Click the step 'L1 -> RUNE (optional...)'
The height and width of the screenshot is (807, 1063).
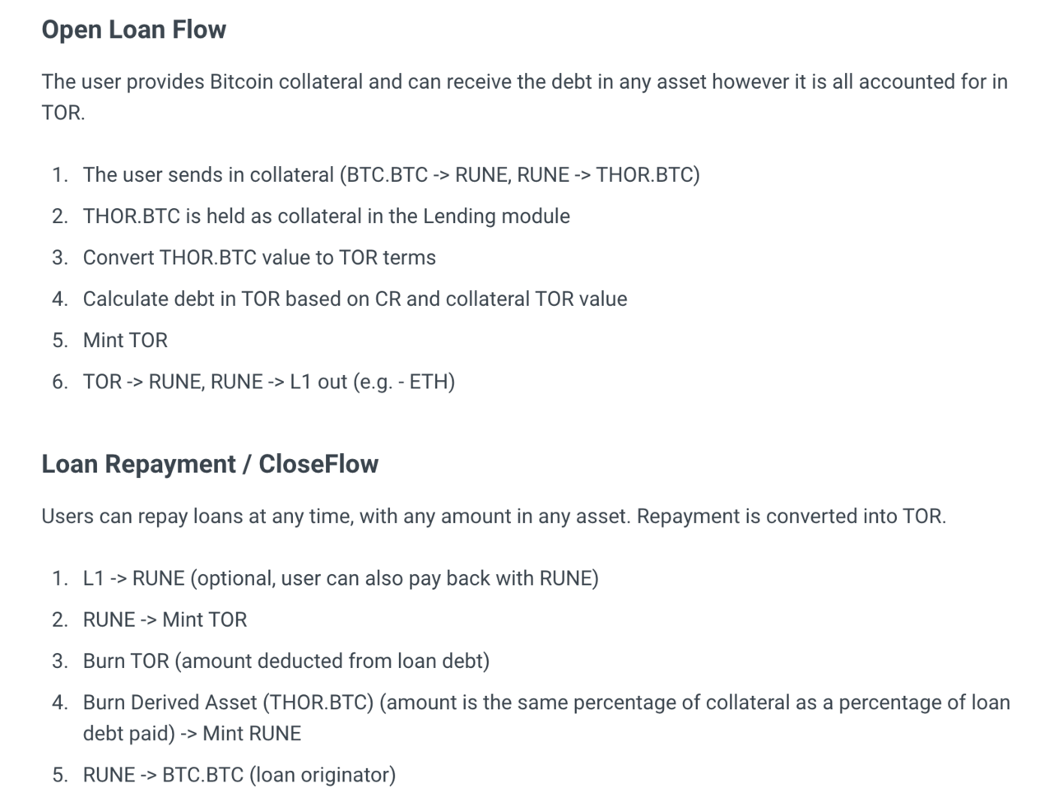click(341, 578)
